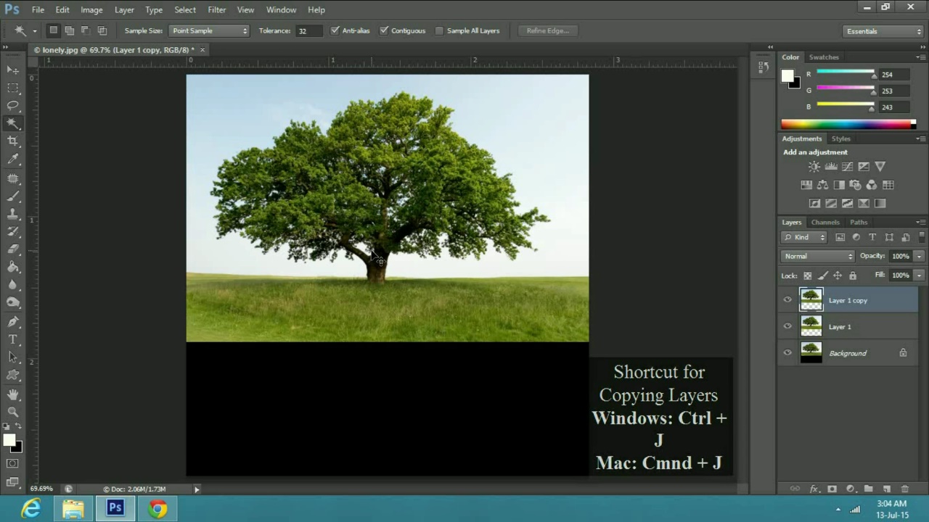The image size is (929, 522).
Task: Switch to the Paths tab
Action: 859,222
